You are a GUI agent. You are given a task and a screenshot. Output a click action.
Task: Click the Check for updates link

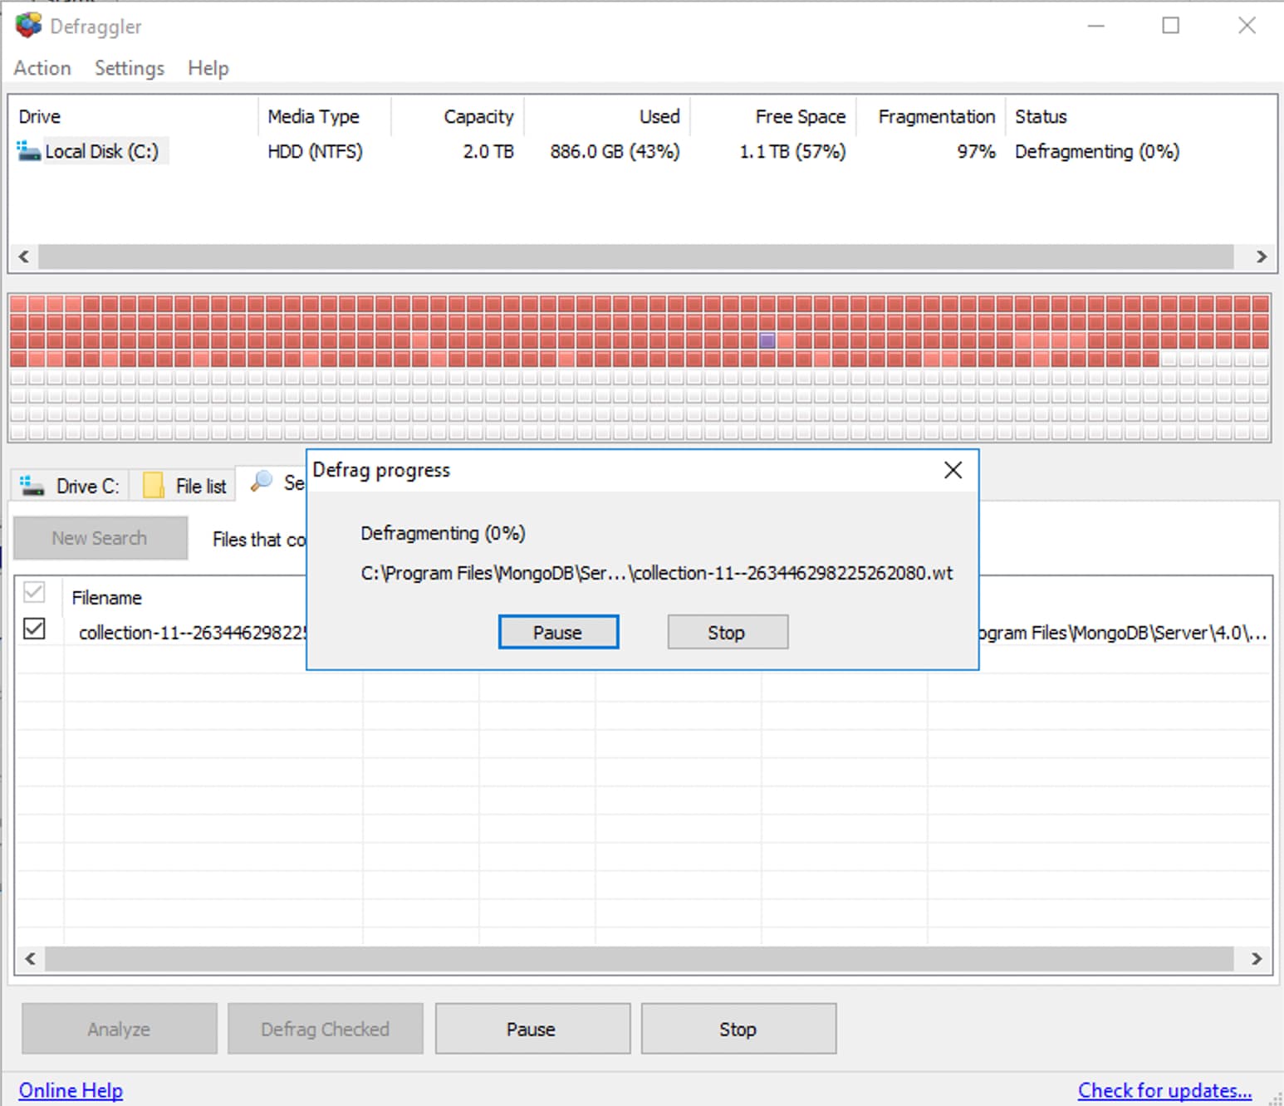1164,1090
